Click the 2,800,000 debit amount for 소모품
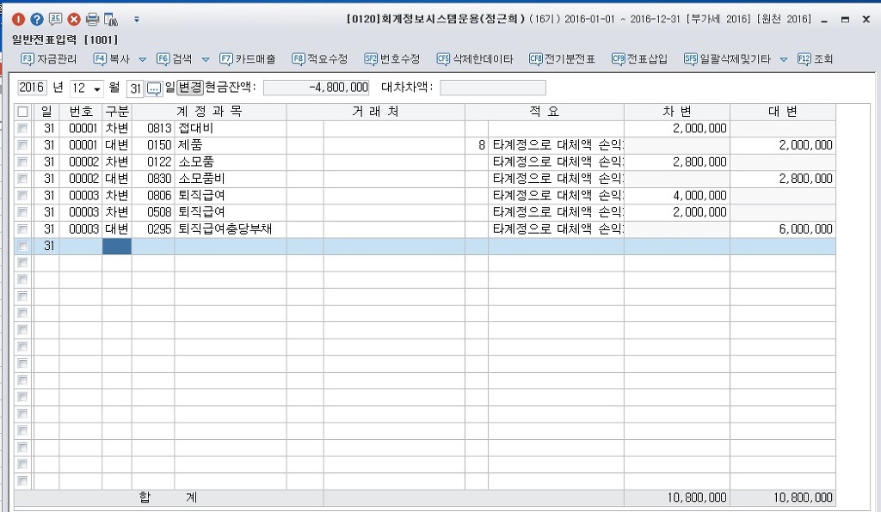 click(677, 162)
